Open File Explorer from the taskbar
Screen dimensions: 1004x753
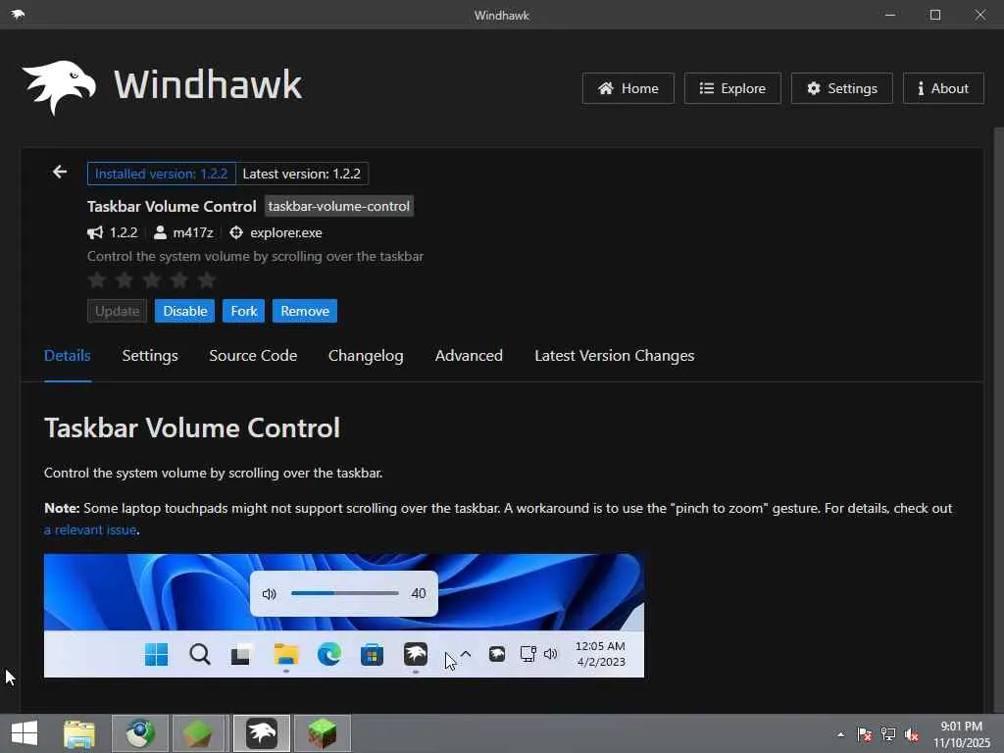tap(79, 733)
